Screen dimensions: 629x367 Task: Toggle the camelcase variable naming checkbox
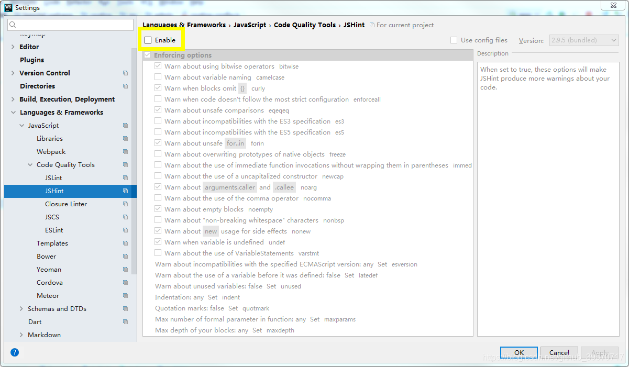point(158,77)
